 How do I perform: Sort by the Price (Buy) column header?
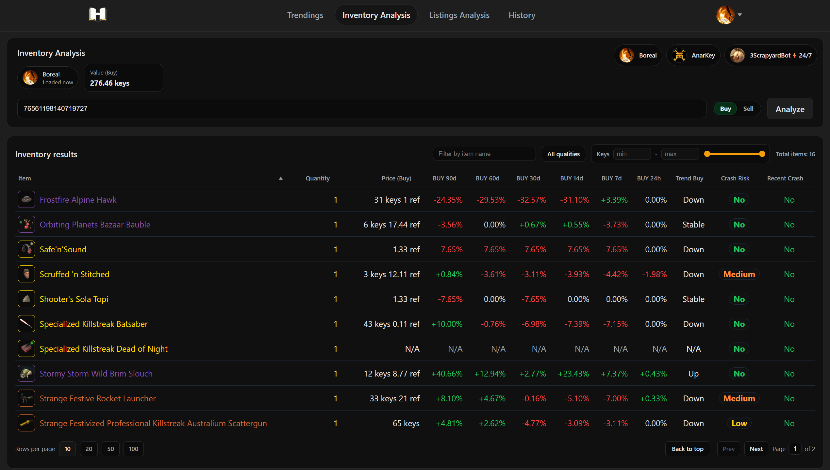click(x=396, y=178)
